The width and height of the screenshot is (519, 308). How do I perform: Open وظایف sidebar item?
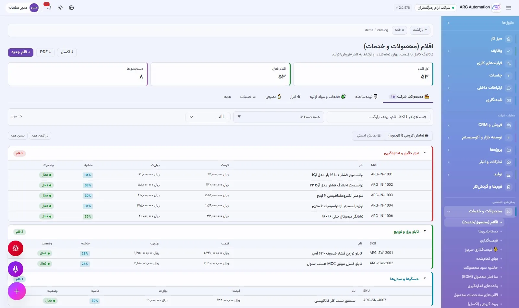click(x=479, y=51)
